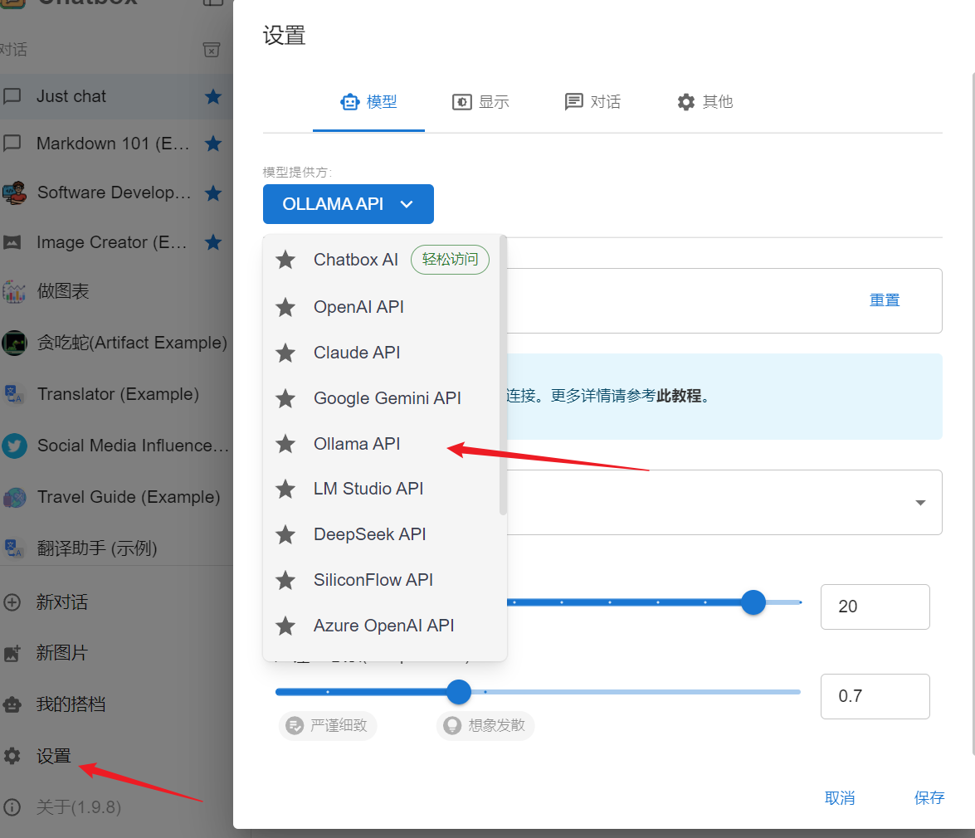Image resolution: width=975 pixels, height=838 pixels.
Task: Click 保存 to save settings
Action: 929,797
